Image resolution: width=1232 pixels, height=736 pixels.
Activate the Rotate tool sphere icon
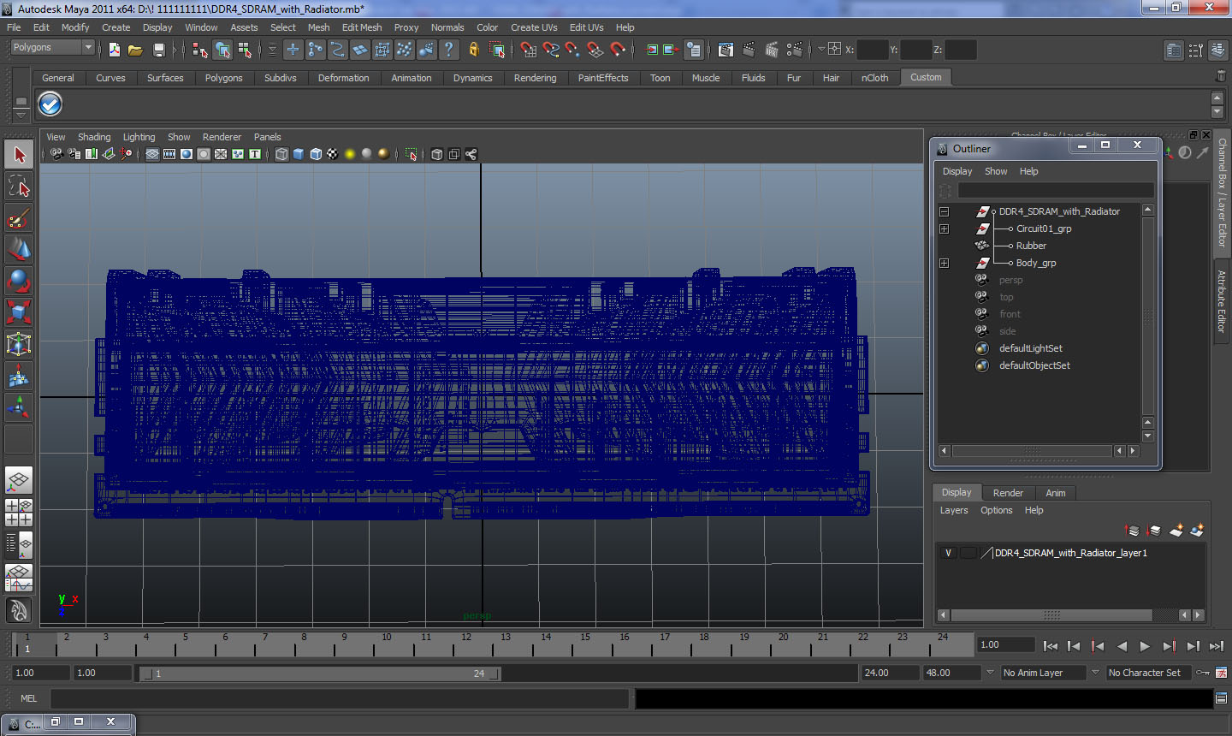[19, 281]
